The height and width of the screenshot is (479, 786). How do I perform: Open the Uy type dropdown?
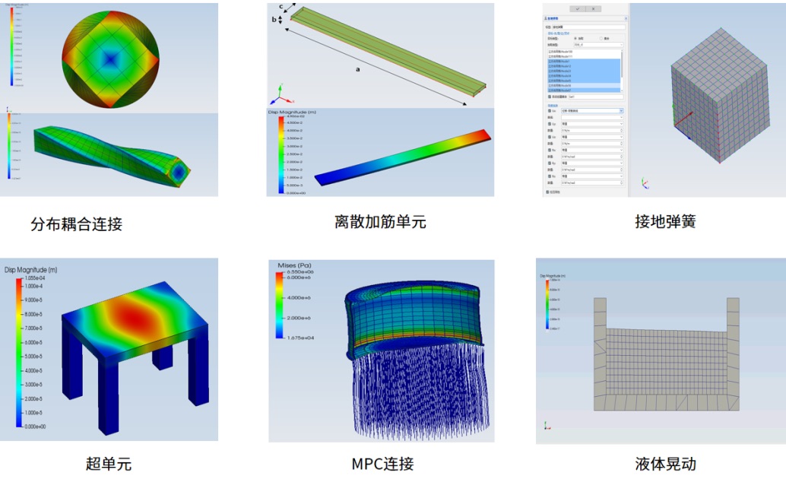coord(591,124)
